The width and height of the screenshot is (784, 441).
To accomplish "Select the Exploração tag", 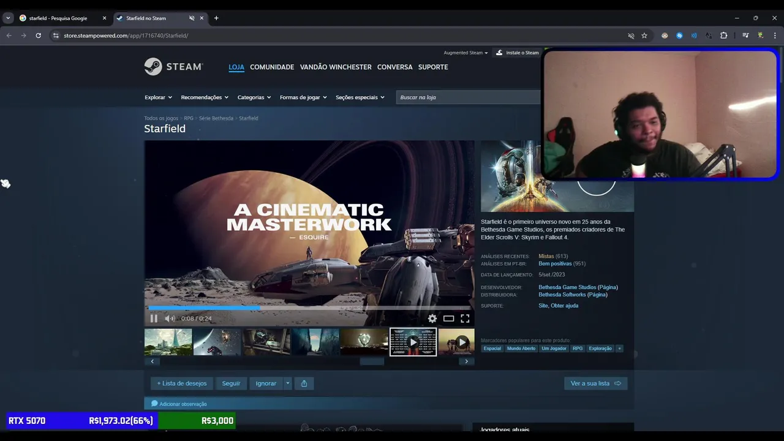I will click(600, 349).
